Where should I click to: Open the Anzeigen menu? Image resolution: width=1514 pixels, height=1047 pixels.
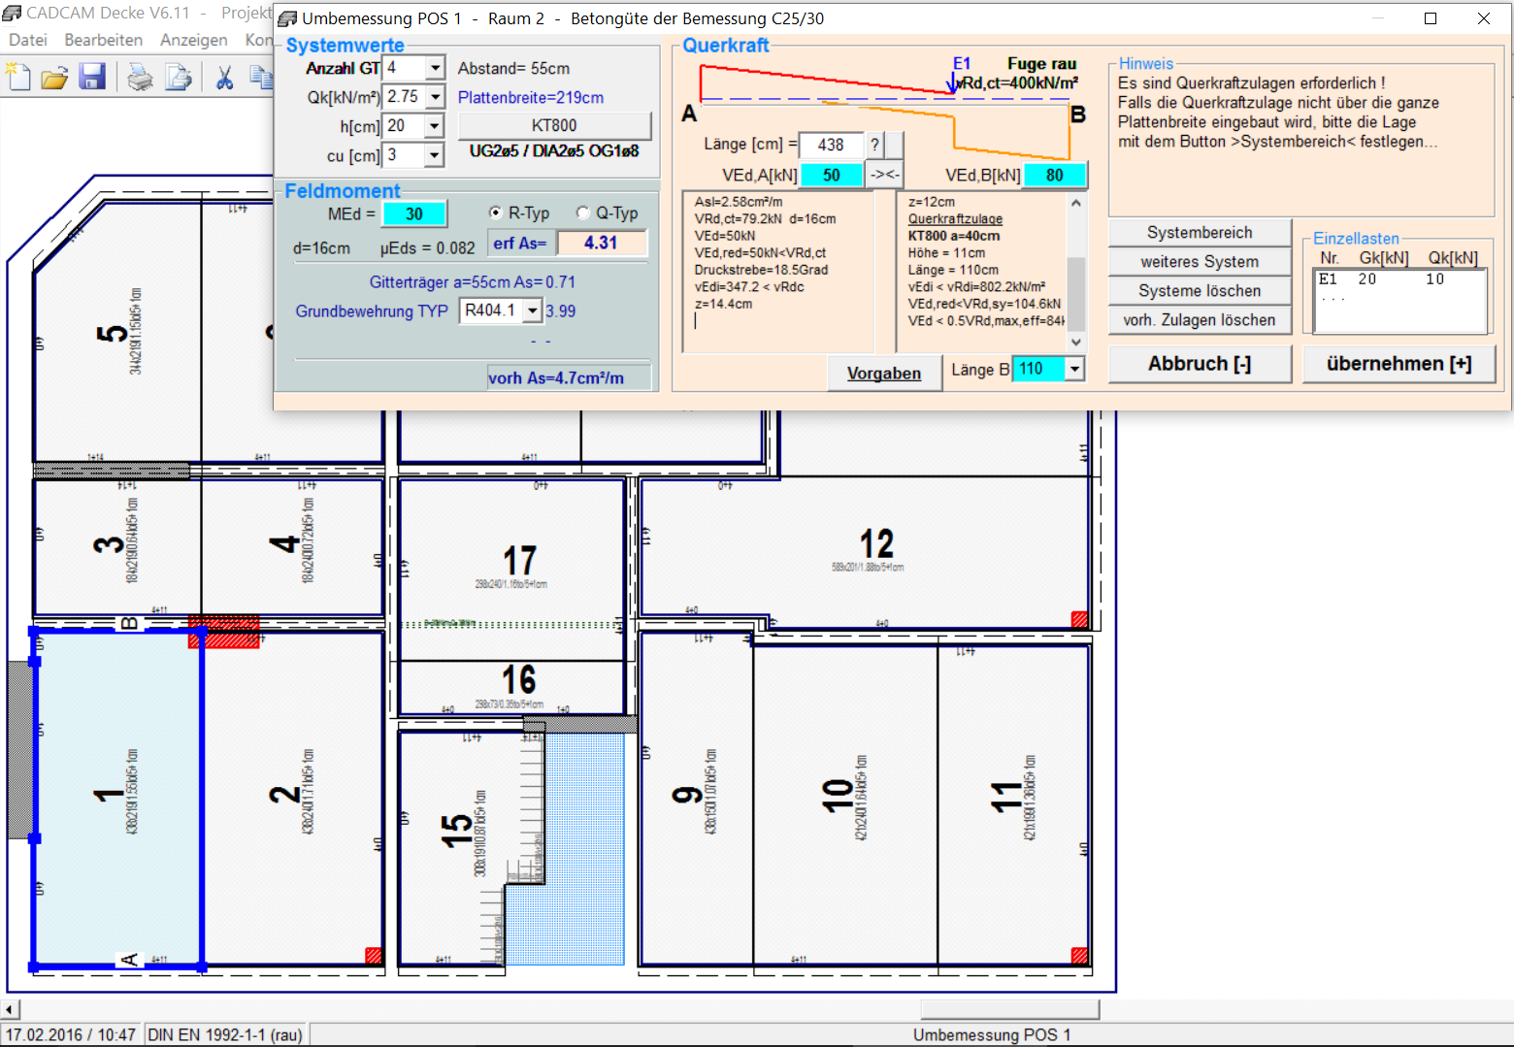(193, 40)
